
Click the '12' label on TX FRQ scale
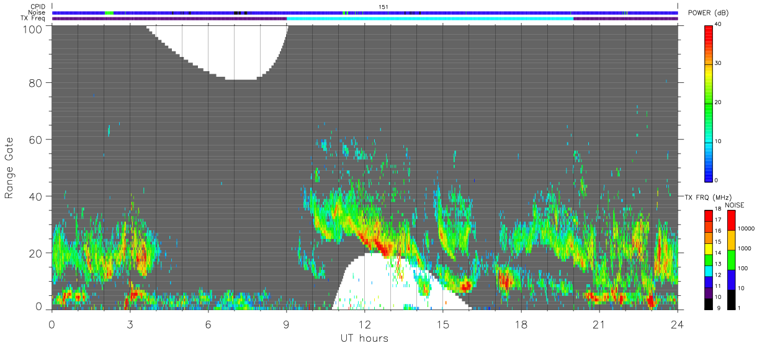coord(719,275)
